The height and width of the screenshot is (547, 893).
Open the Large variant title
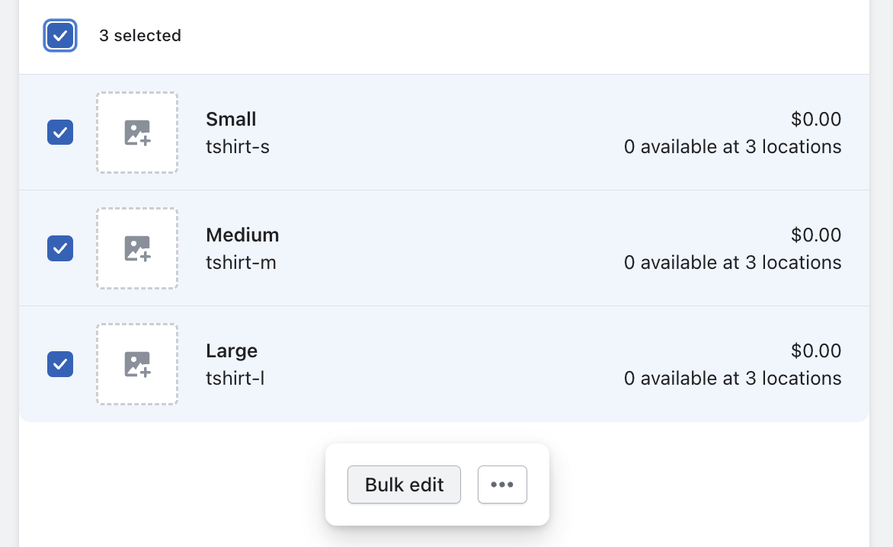[232, 351]
